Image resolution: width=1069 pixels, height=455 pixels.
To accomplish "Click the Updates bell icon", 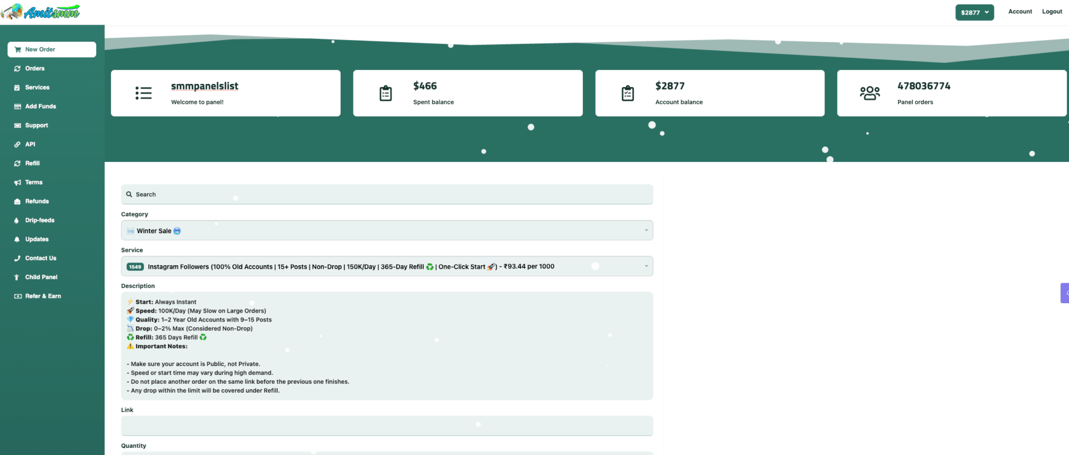I will click(17, 240).
